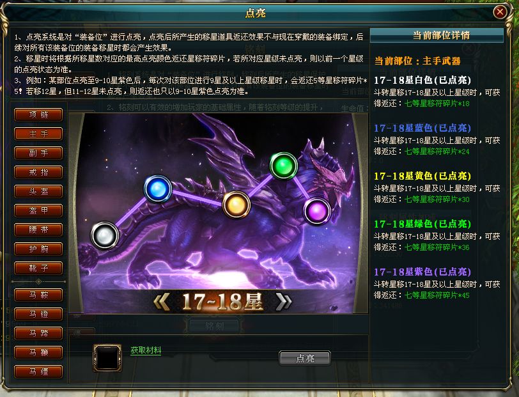Viewport: 519px width, 397px height.
Task: Click the white orb on the star map
Action: pyautogui.click(x=105, y=235)
